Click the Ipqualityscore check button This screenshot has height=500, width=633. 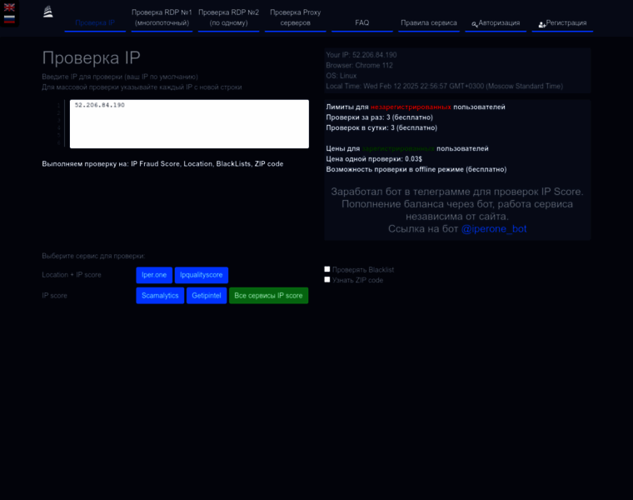tap(202, 275)
